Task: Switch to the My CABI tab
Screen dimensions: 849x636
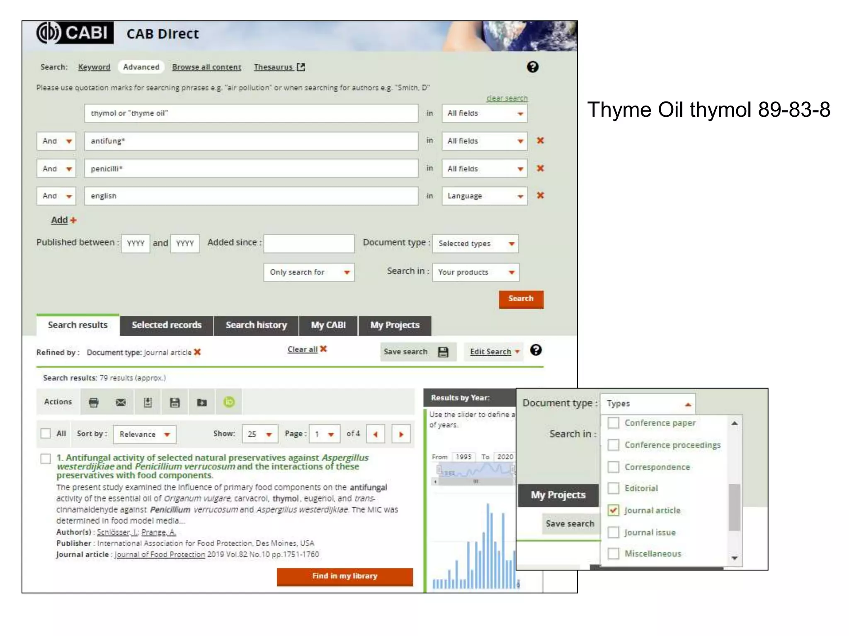Action: click(x=328, y=325)
